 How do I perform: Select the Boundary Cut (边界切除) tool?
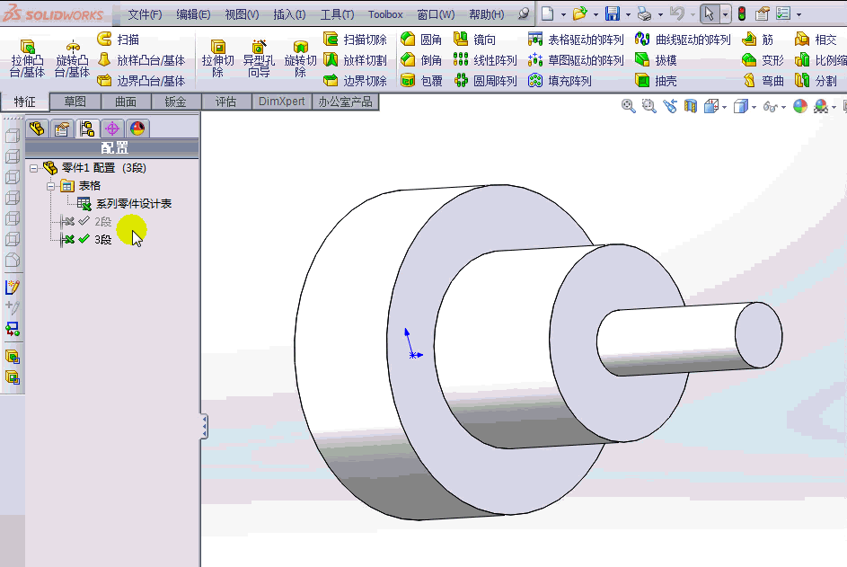355,81
